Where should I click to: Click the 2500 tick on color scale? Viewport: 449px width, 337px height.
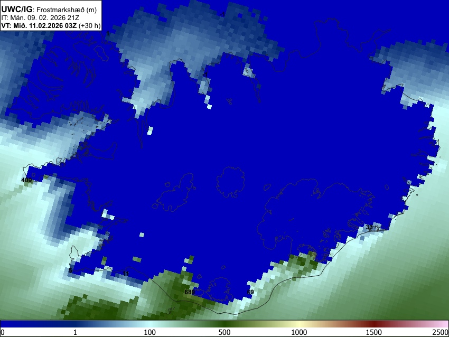(x=441, y=332)
